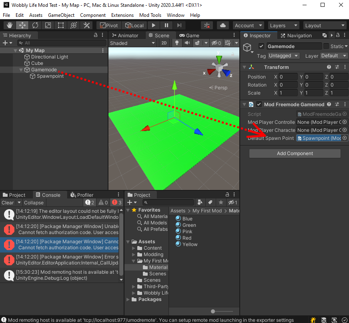Select the Rect tool
This screenshot has width=349, height=323.
click(61, 25)
